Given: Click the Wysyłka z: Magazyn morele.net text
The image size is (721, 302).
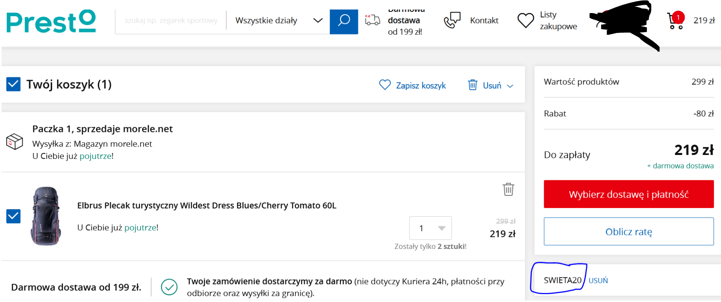Looking at the screenshot, I should tap(92, 144).
